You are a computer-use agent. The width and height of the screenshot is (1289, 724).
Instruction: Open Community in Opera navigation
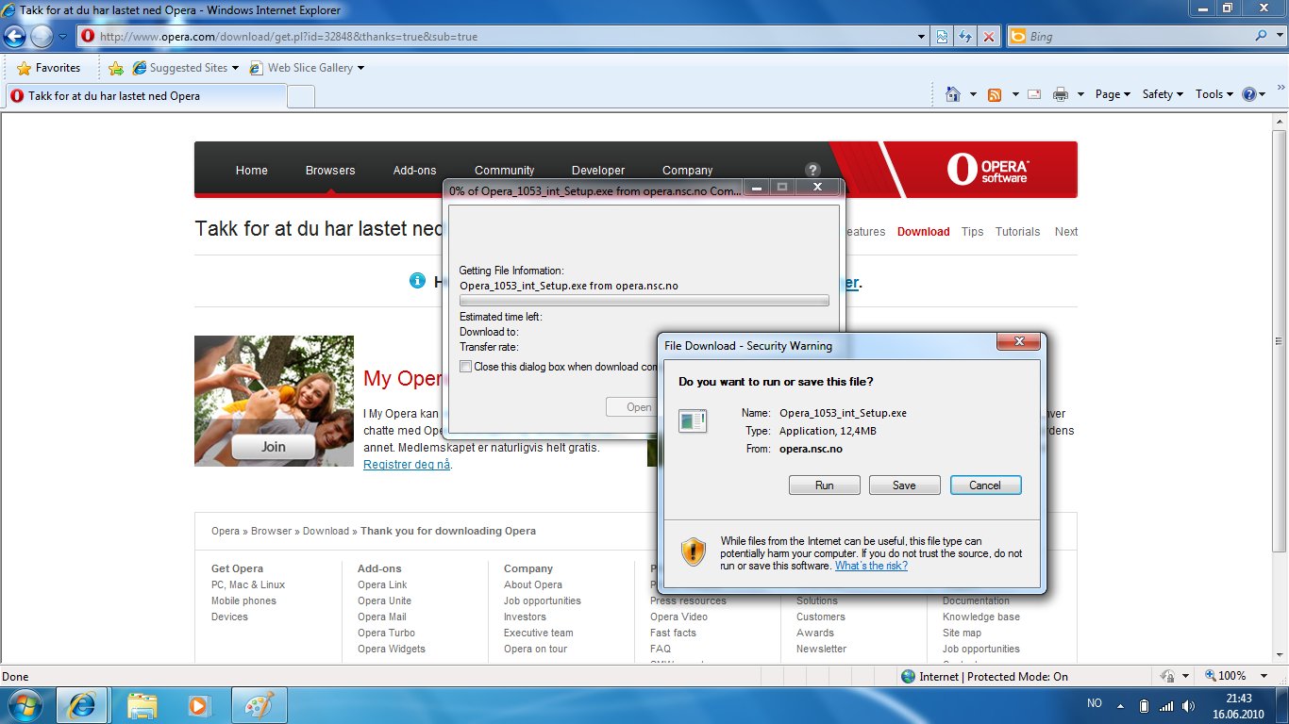[x=504, y=171]
